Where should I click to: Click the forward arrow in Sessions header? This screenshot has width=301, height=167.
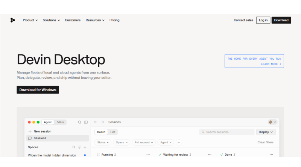coord(102,122)
